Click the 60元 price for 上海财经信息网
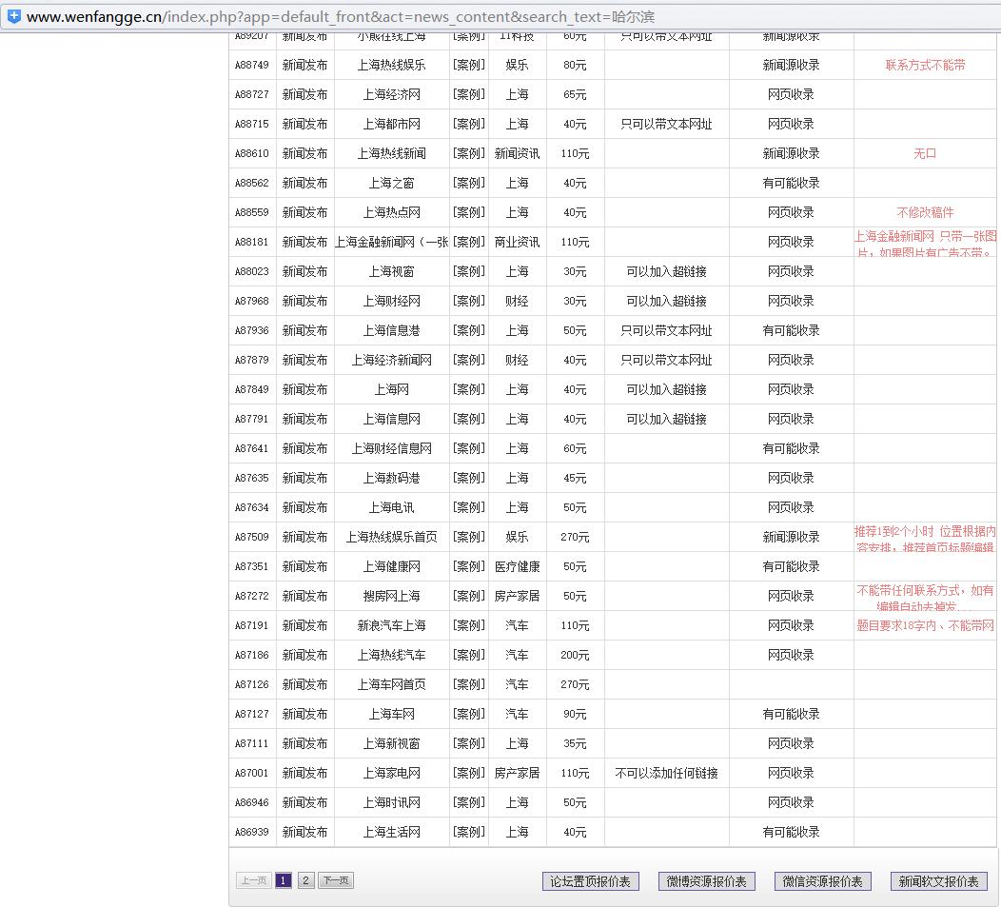 (575, 449)
